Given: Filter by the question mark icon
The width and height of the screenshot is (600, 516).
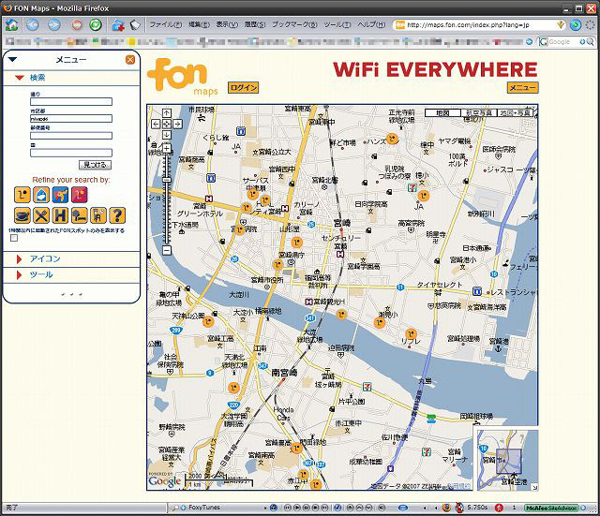Looking at the screenshot, I should [x=117, y=215].
